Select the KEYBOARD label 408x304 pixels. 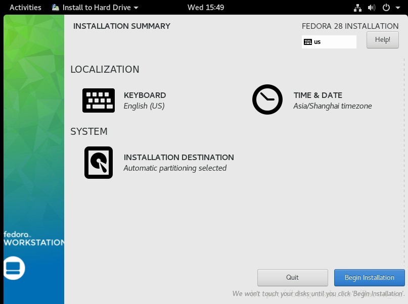tap(145, 95)
